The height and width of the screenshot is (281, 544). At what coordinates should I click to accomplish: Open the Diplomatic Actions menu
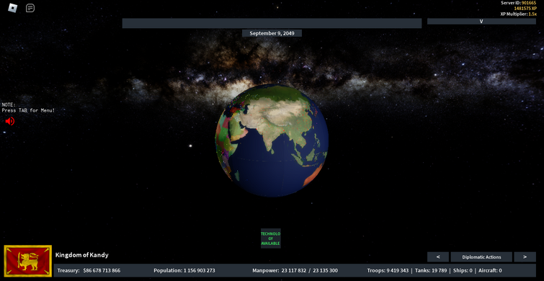click(481, 257)
